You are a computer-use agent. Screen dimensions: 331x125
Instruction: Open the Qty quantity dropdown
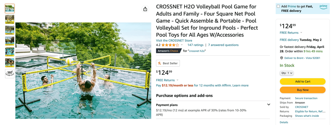[x=287, y=73]
